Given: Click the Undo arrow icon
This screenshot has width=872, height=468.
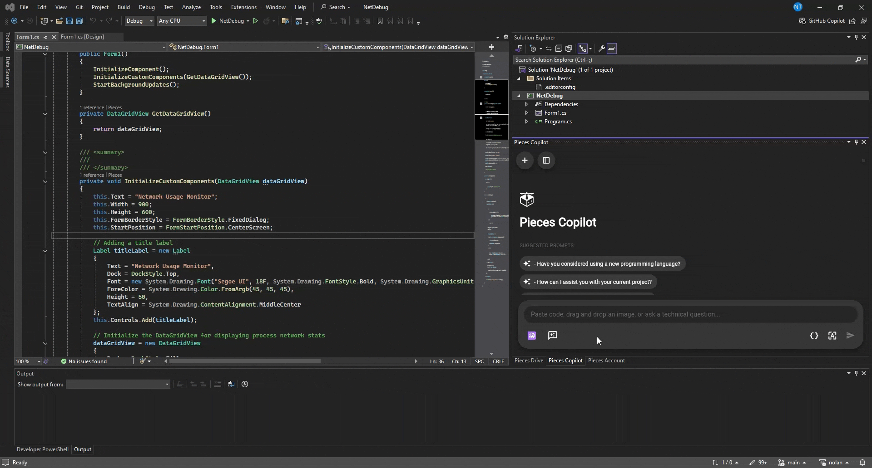Looking at the screenshot, I should pyautogui.click(x=93, y=21).
